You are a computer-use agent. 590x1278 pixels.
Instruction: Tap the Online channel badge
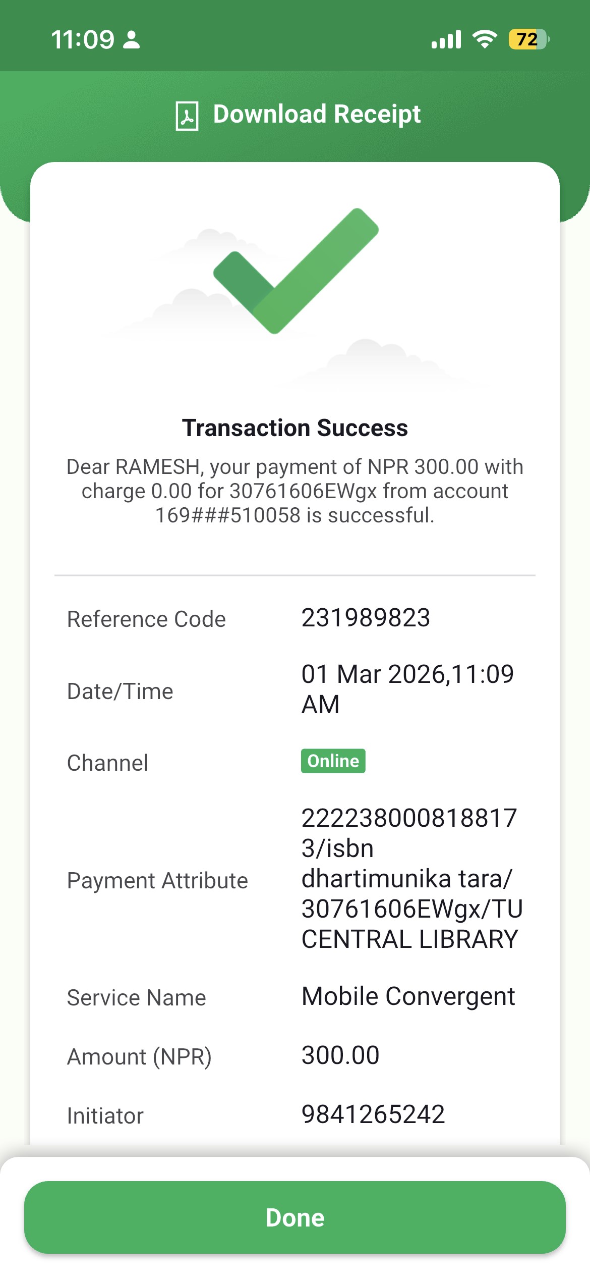coord(333,761)
